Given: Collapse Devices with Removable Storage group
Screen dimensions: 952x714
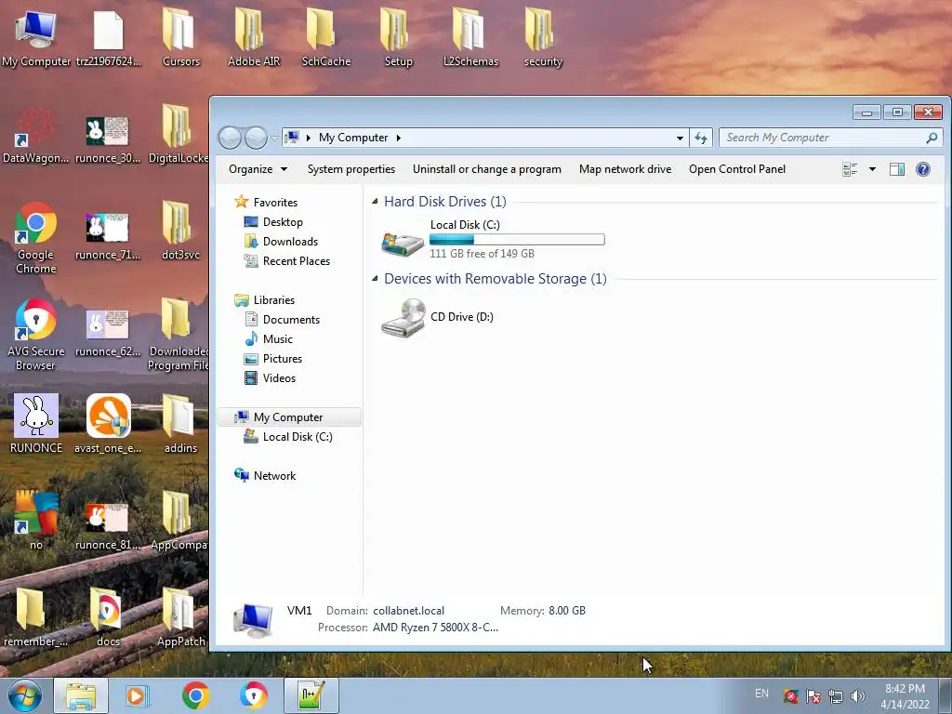Looking at the screenshot, I should point(375,278).
